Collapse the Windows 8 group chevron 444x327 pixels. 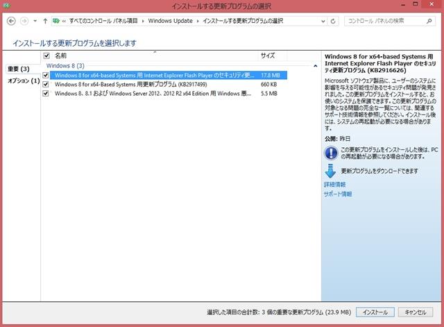coord(316,66)
